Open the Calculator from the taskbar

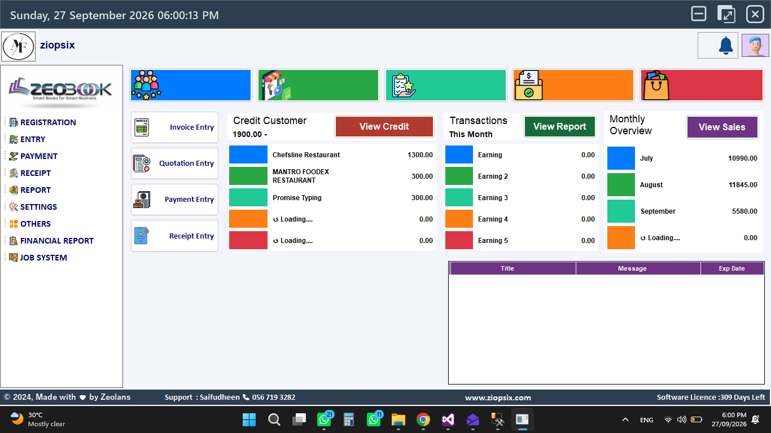point(348,419)
